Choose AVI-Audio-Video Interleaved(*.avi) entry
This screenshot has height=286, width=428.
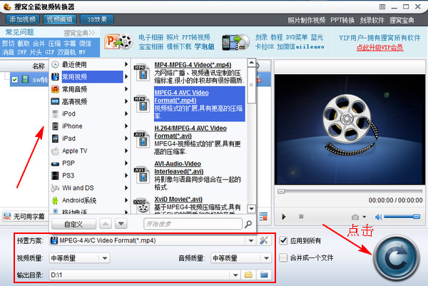(x=199, y=175)
